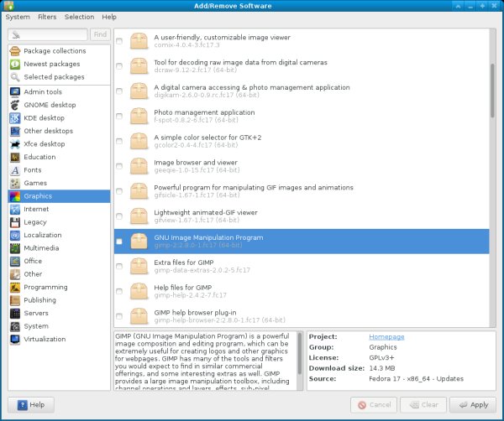The width and height of the screenshot is (504, 421).
Task: Choose the Admin tools icon
Action: [x=15, y=91]
